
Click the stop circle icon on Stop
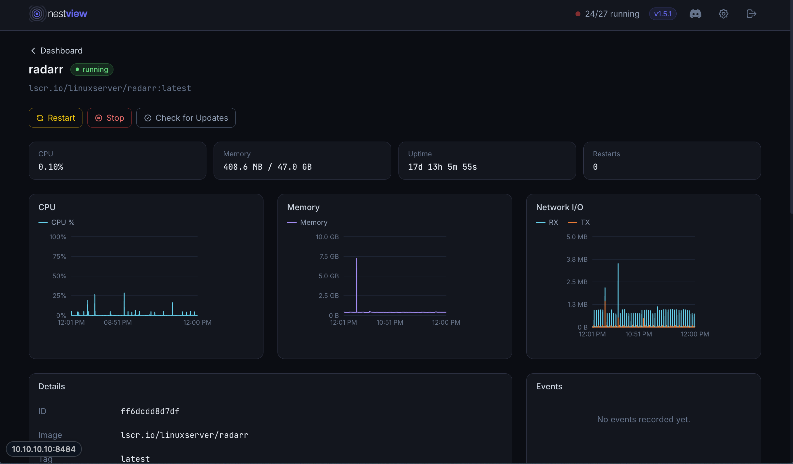click(98, 118)
